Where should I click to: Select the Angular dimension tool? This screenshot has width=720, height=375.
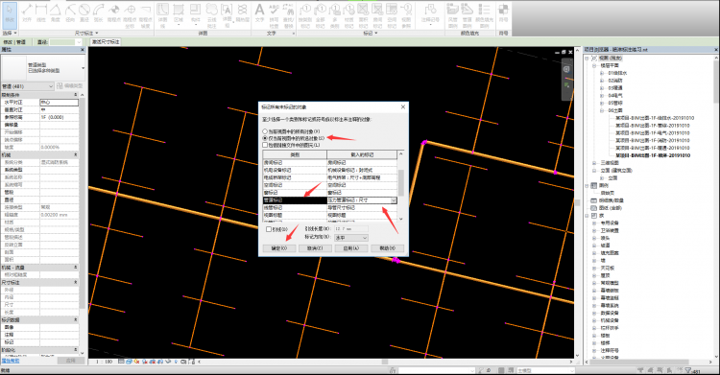[x=56, y=12]
